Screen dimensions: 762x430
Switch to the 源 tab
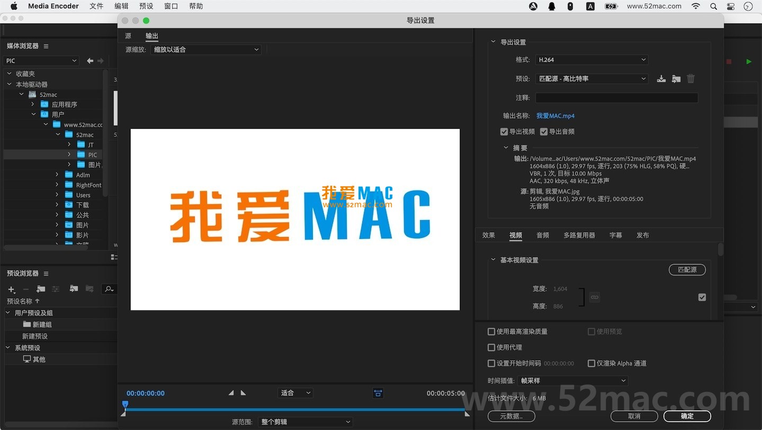128,36
